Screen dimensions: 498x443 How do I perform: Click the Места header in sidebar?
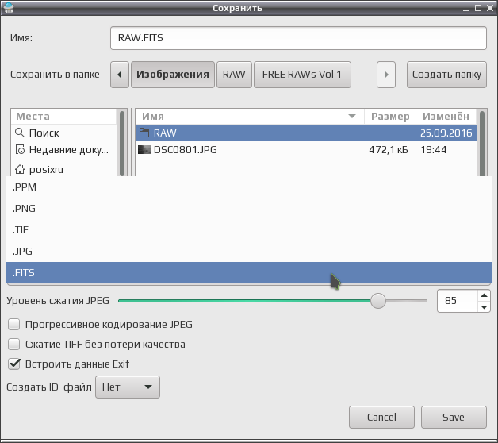(x=64, y=117)
